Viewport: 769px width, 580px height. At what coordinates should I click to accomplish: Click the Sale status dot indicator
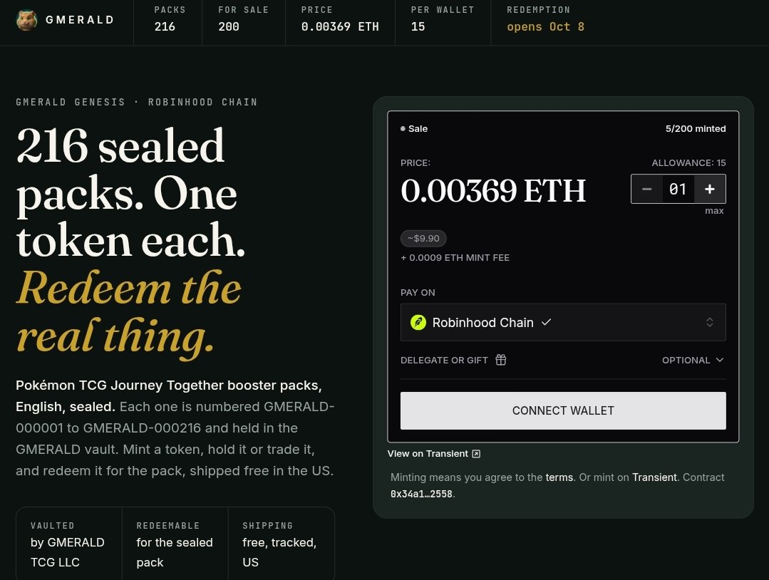coord(403,128)
